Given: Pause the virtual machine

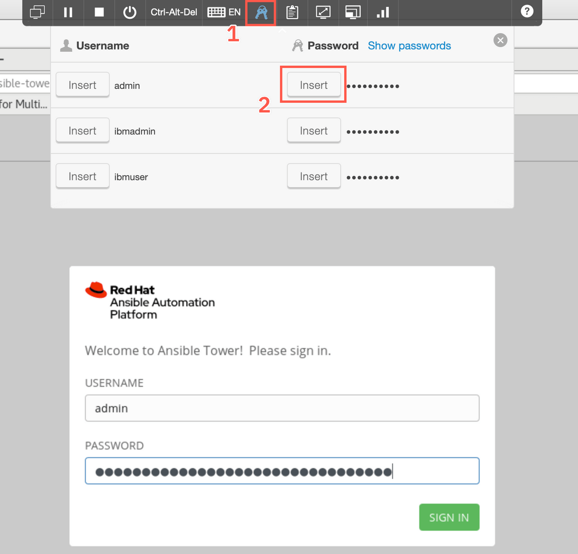Looking at the screenshot, I should tap(68, 12).
